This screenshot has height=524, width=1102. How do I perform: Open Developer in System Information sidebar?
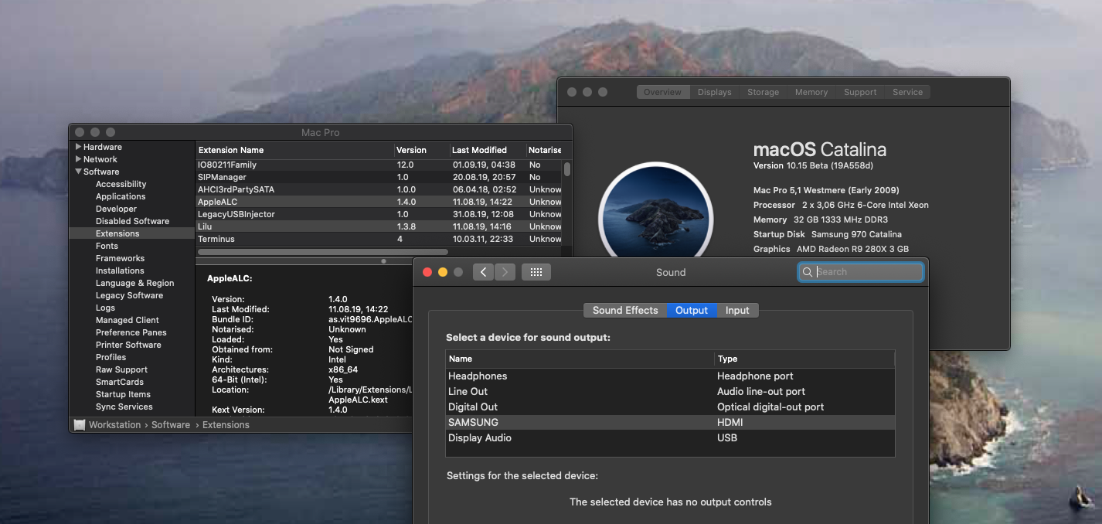click(116, 209)
